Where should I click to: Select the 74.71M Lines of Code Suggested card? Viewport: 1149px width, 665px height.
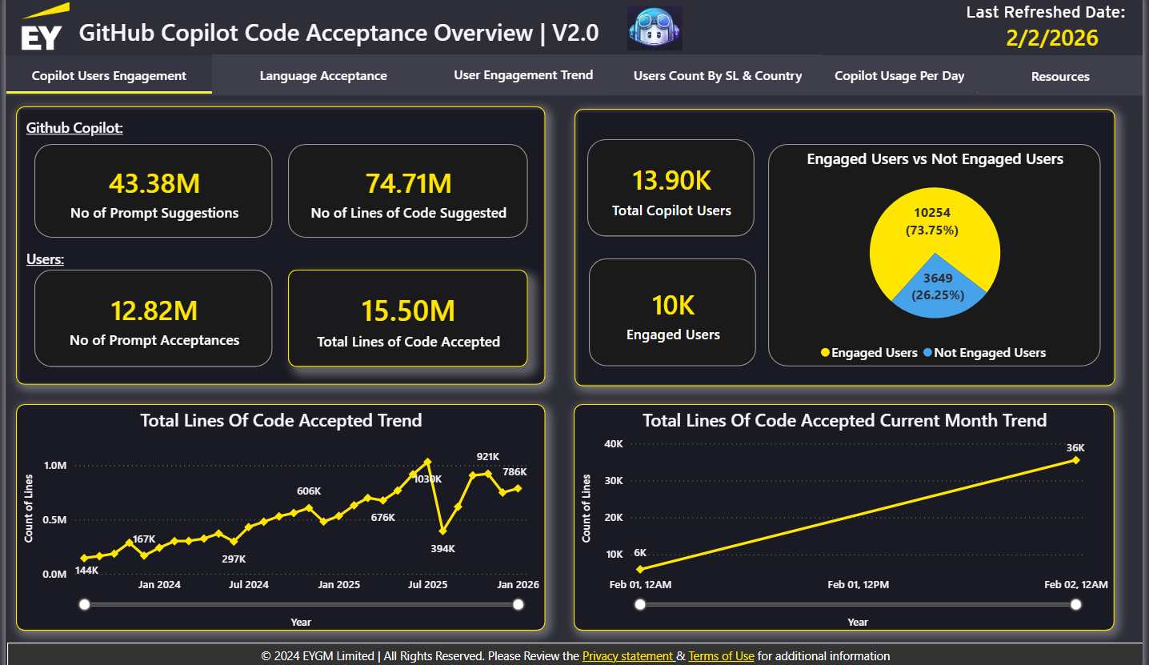(x=408, y=191)
